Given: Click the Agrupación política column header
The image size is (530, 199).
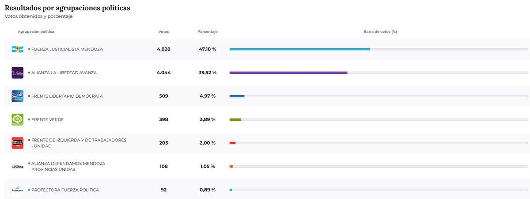Looking at the screenshot, I should [x=36, y=31].
